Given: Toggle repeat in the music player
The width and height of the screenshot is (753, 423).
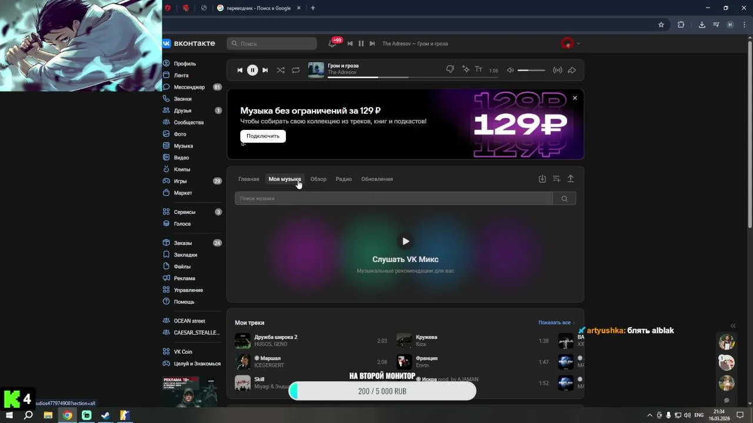Looking at the screenshot, I should tap(296, 70).
